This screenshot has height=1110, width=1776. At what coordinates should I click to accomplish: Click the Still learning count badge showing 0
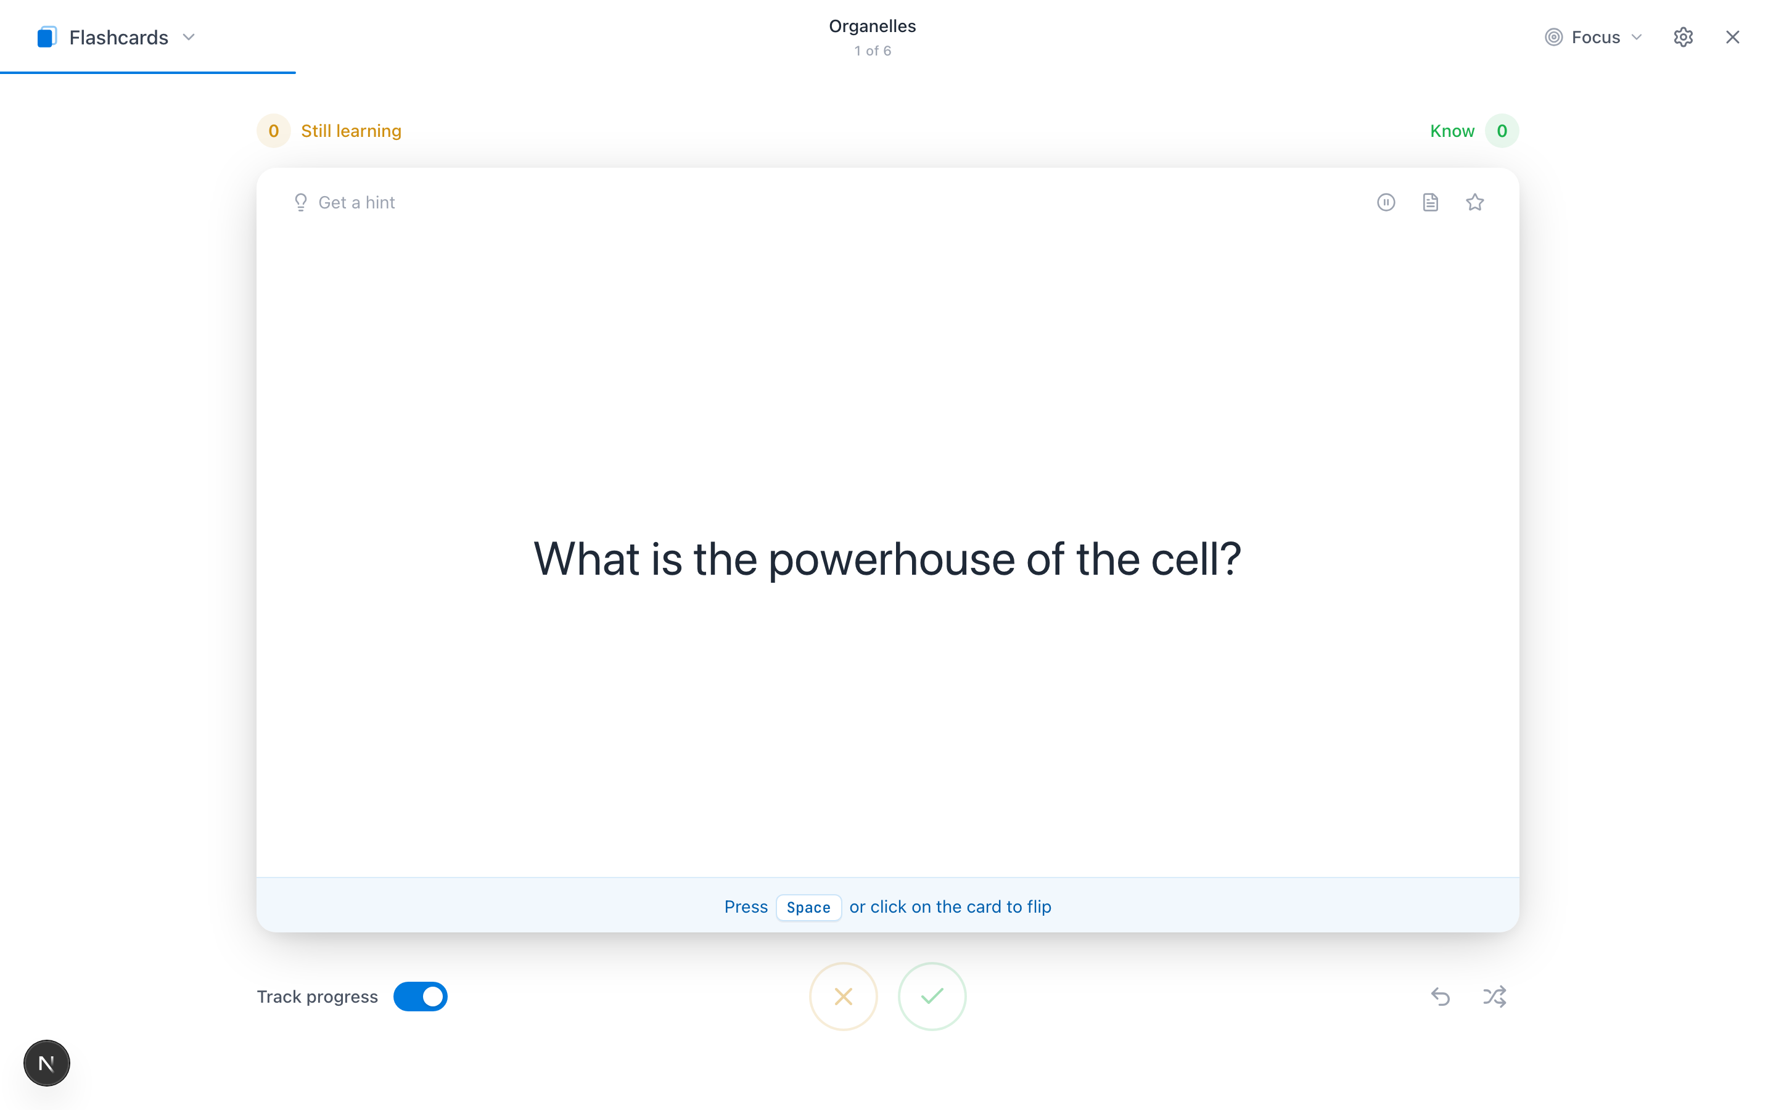[273, 131]
